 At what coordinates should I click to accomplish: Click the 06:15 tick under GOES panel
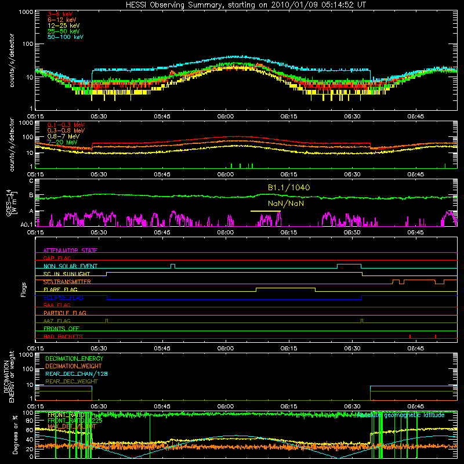tap(289, 233)
